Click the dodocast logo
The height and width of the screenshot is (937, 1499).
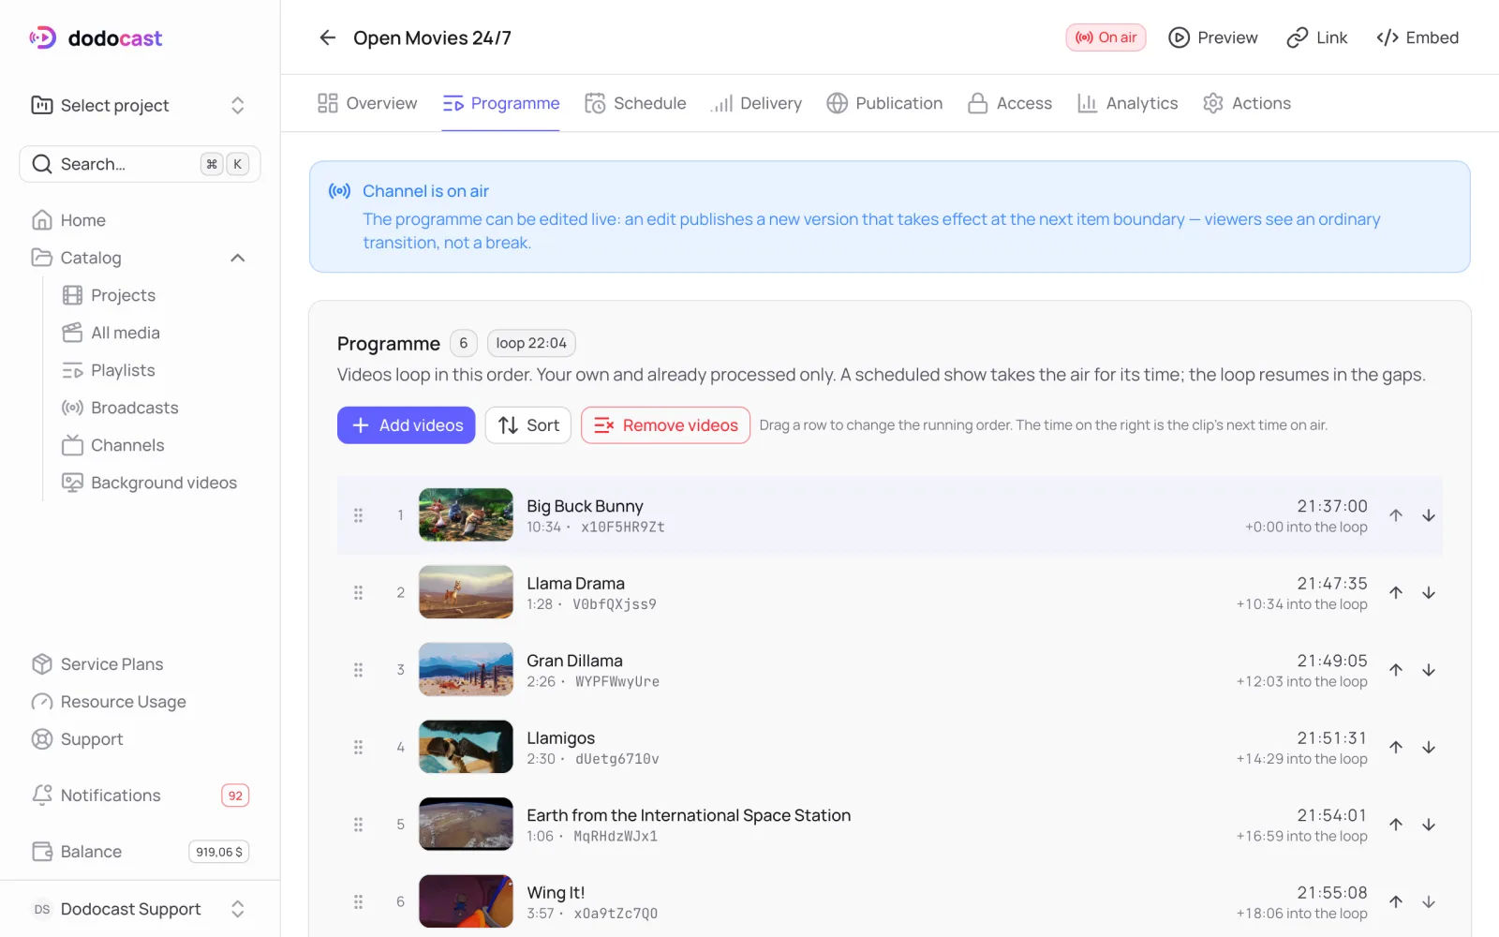pyautogui.click(x=96, y=37)
